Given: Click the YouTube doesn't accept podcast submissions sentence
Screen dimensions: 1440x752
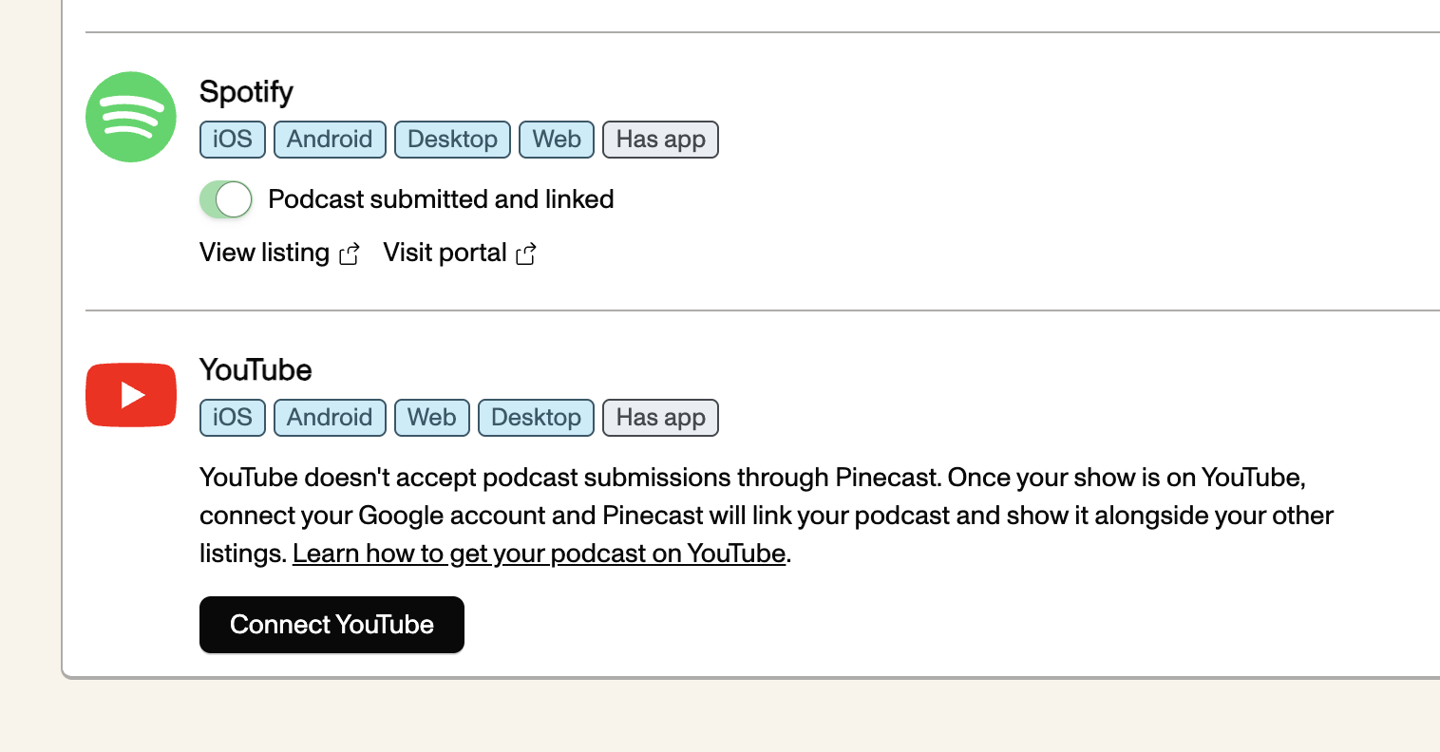Looking at the screenshot, I should (570, 478).
